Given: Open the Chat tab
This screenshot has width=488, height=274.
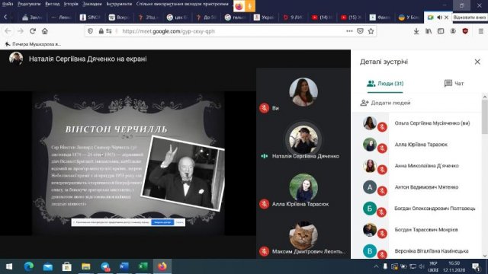Looking at the screenshot, I should [x=454, y=83].
